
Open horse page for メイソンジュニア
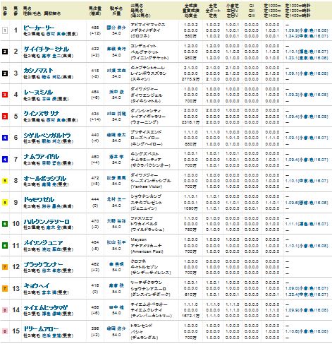point(43,243)
